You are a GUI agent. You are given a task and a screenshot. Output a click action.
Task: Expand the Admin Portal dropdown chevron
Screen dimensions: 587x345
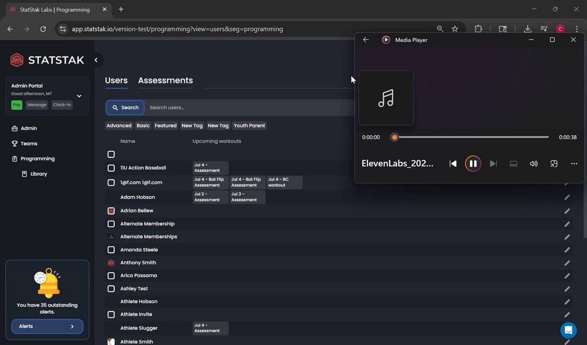79,96
